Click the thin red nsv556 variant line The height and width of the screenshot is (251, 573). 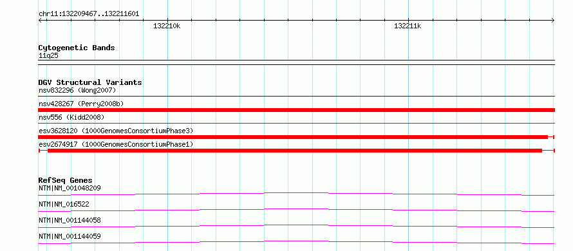pos(297,124)
